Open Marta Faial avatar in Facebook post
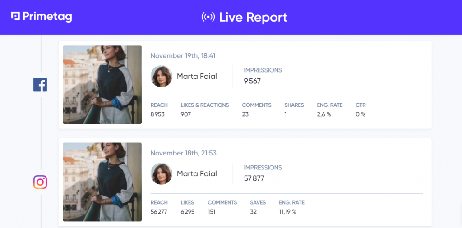 coord(162,77)
